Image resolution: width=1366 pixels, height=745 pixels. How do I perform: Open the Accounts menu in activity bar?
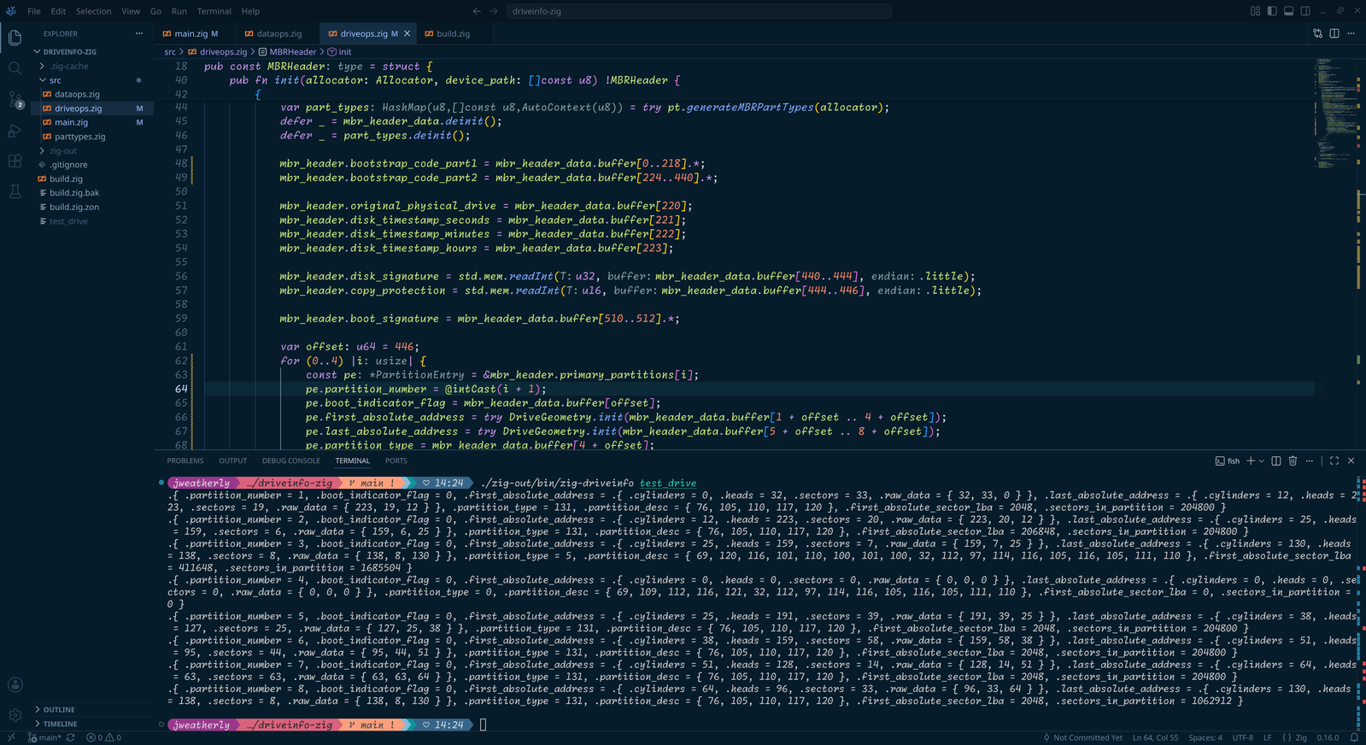point(15,684)
